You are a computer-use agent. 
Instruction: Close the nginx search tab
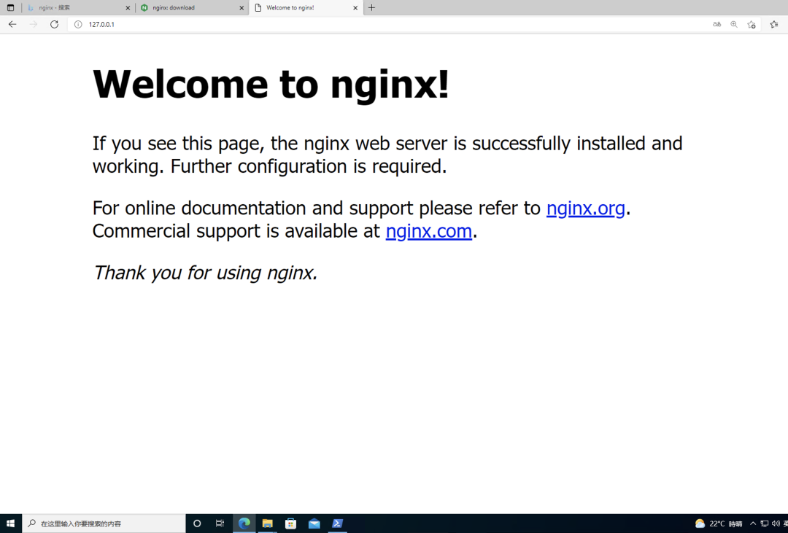[x=127, y=7]
